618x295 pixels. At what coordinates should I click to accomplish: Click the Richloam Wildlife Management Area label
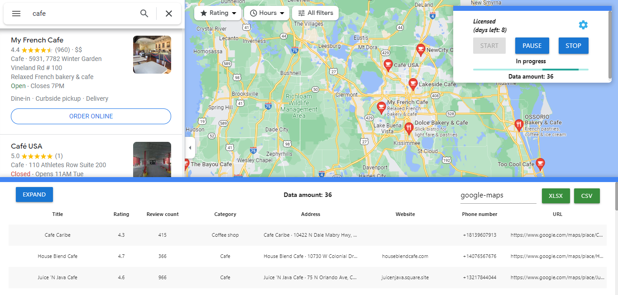click(x=299, y=106)
